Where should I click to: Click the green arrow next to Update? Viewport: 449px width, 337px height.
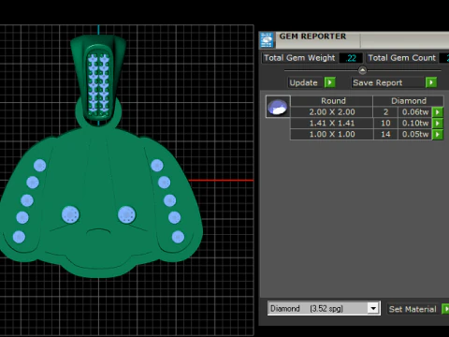coord(330,82)
